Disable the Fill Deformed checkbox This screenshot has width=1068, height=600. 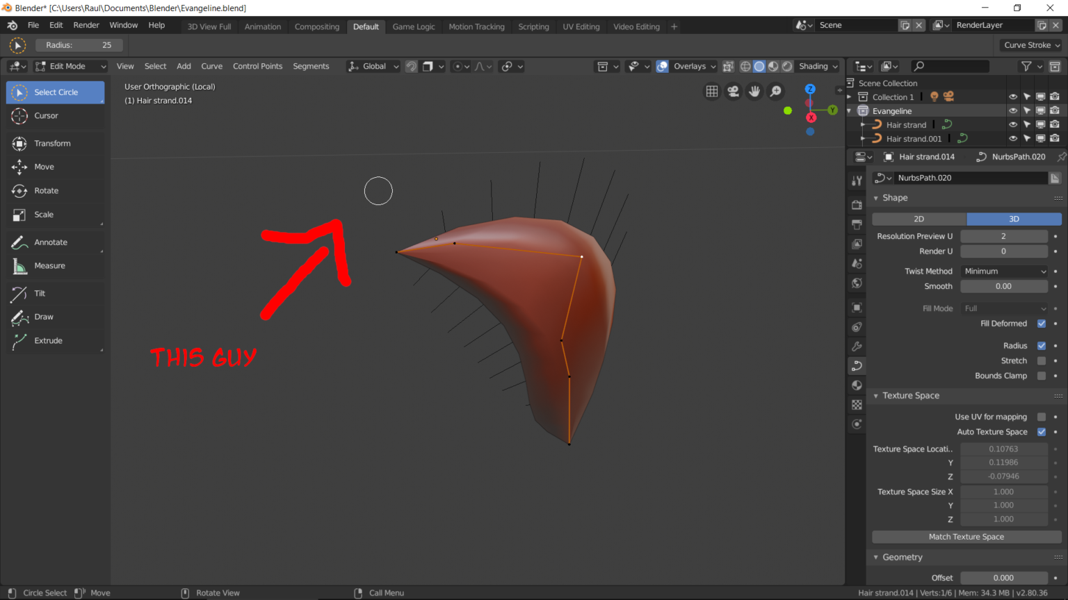(x=1041, y=323)
